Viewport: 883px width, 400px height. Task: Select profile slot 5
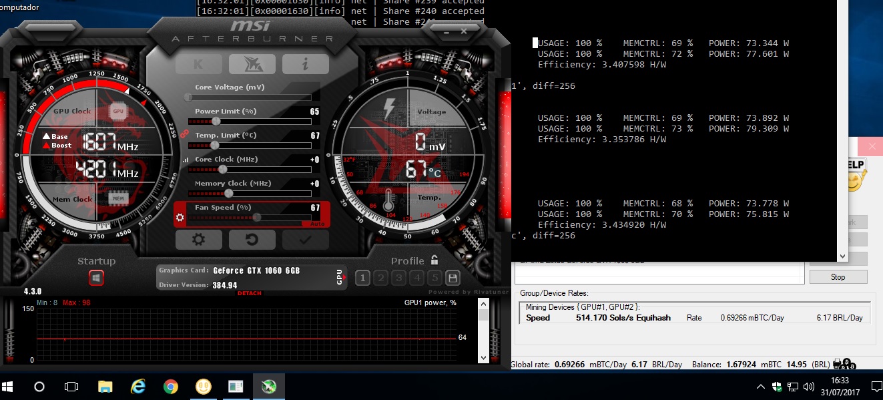pyautogui.click(x=434, y=278)
